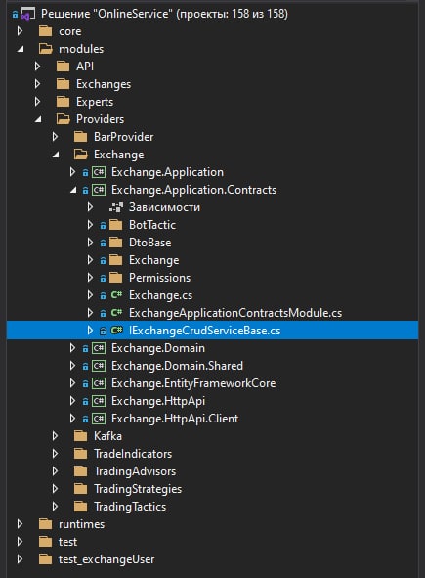Click the Permissions folder icon

pyautogui.click(x=115, y=278)
